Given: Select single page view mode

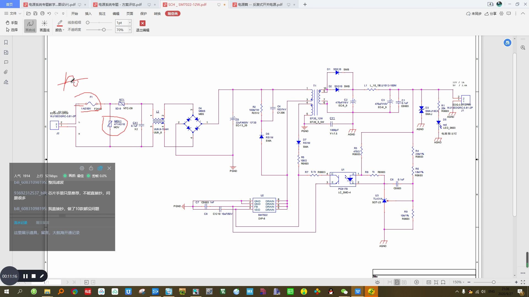Looking at the screenshot, I should [397, 282].
